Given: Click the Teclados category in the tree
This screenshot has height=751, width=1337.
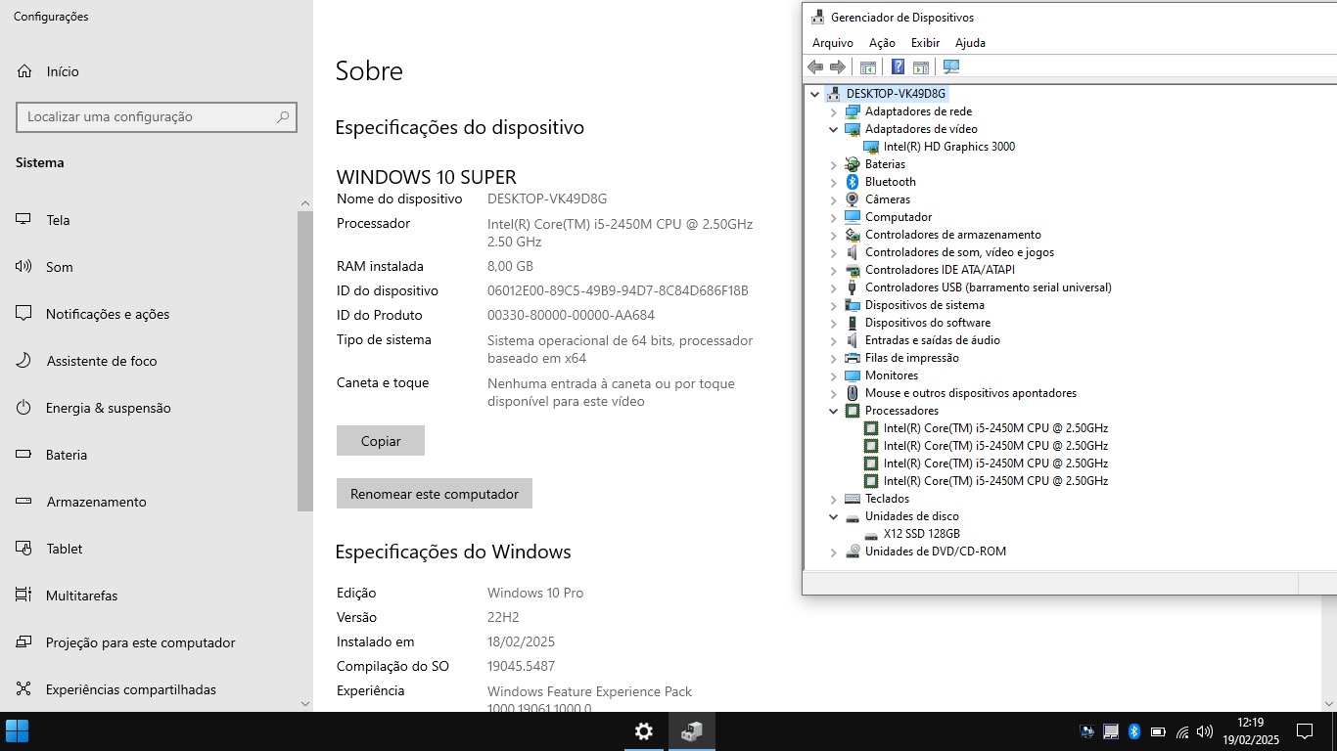Looking at the screenshot, I should tap(887, 499).
